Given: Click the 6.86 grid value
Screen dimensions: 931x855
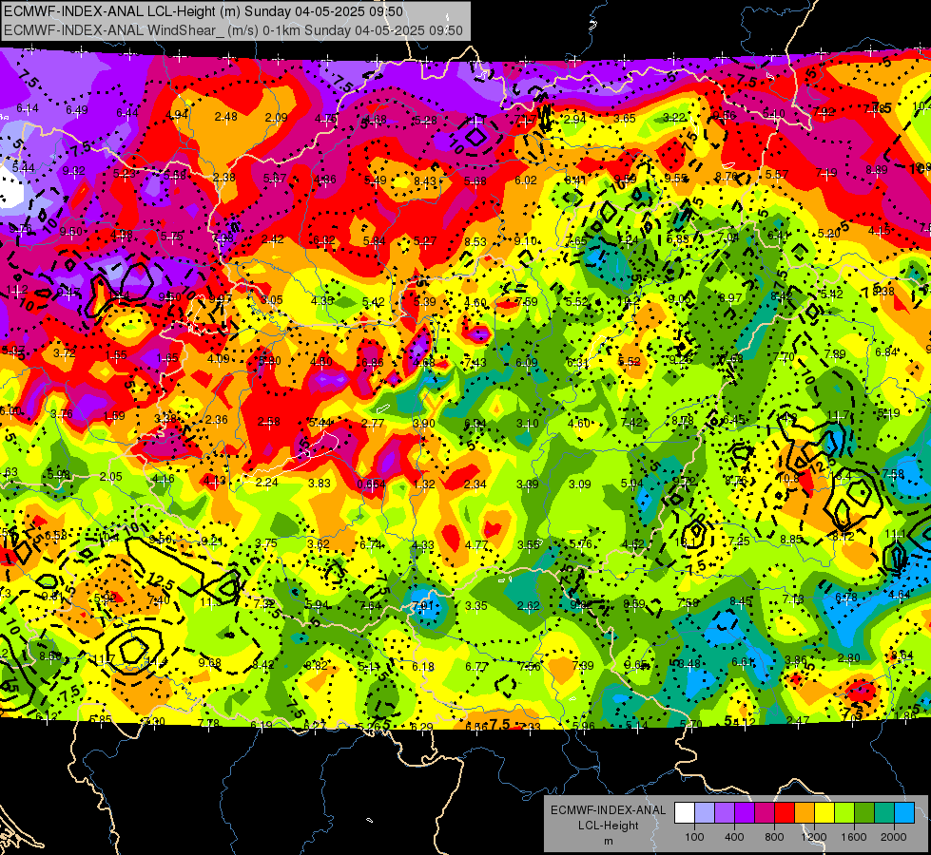Looking at the screenshot, I should click(373, 363).
